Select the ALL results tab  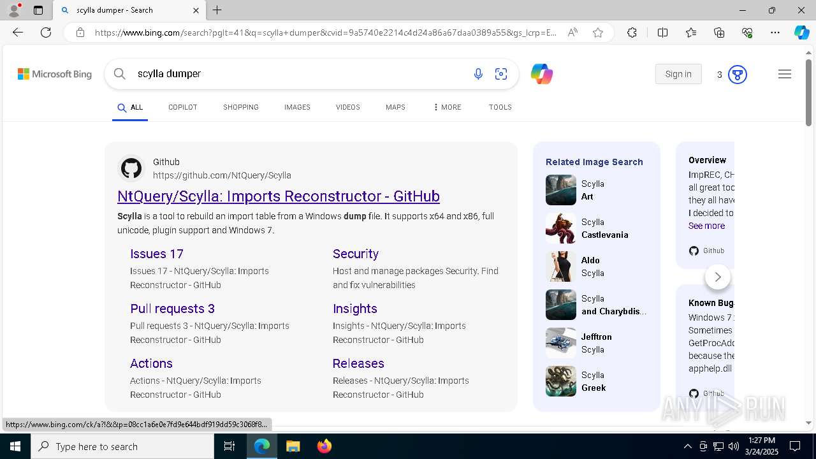click(x=130, y=107)
